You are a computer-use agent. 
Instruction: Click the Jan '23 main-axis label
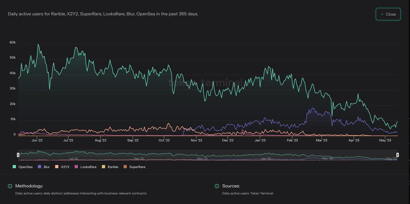point(260,140)
